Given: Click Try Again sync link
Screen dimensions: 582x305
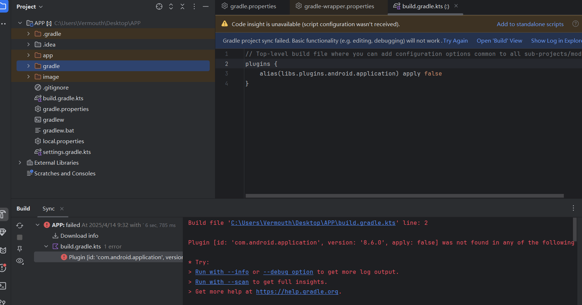Looking at the screenshot, I should pyautogui.click(x=455, y=40).
